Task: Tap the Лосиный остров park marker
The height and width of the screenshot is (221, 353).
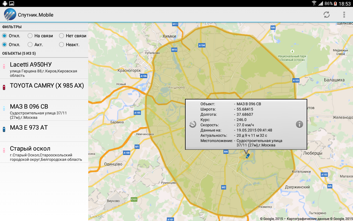Action: click(x=292, y=51)
